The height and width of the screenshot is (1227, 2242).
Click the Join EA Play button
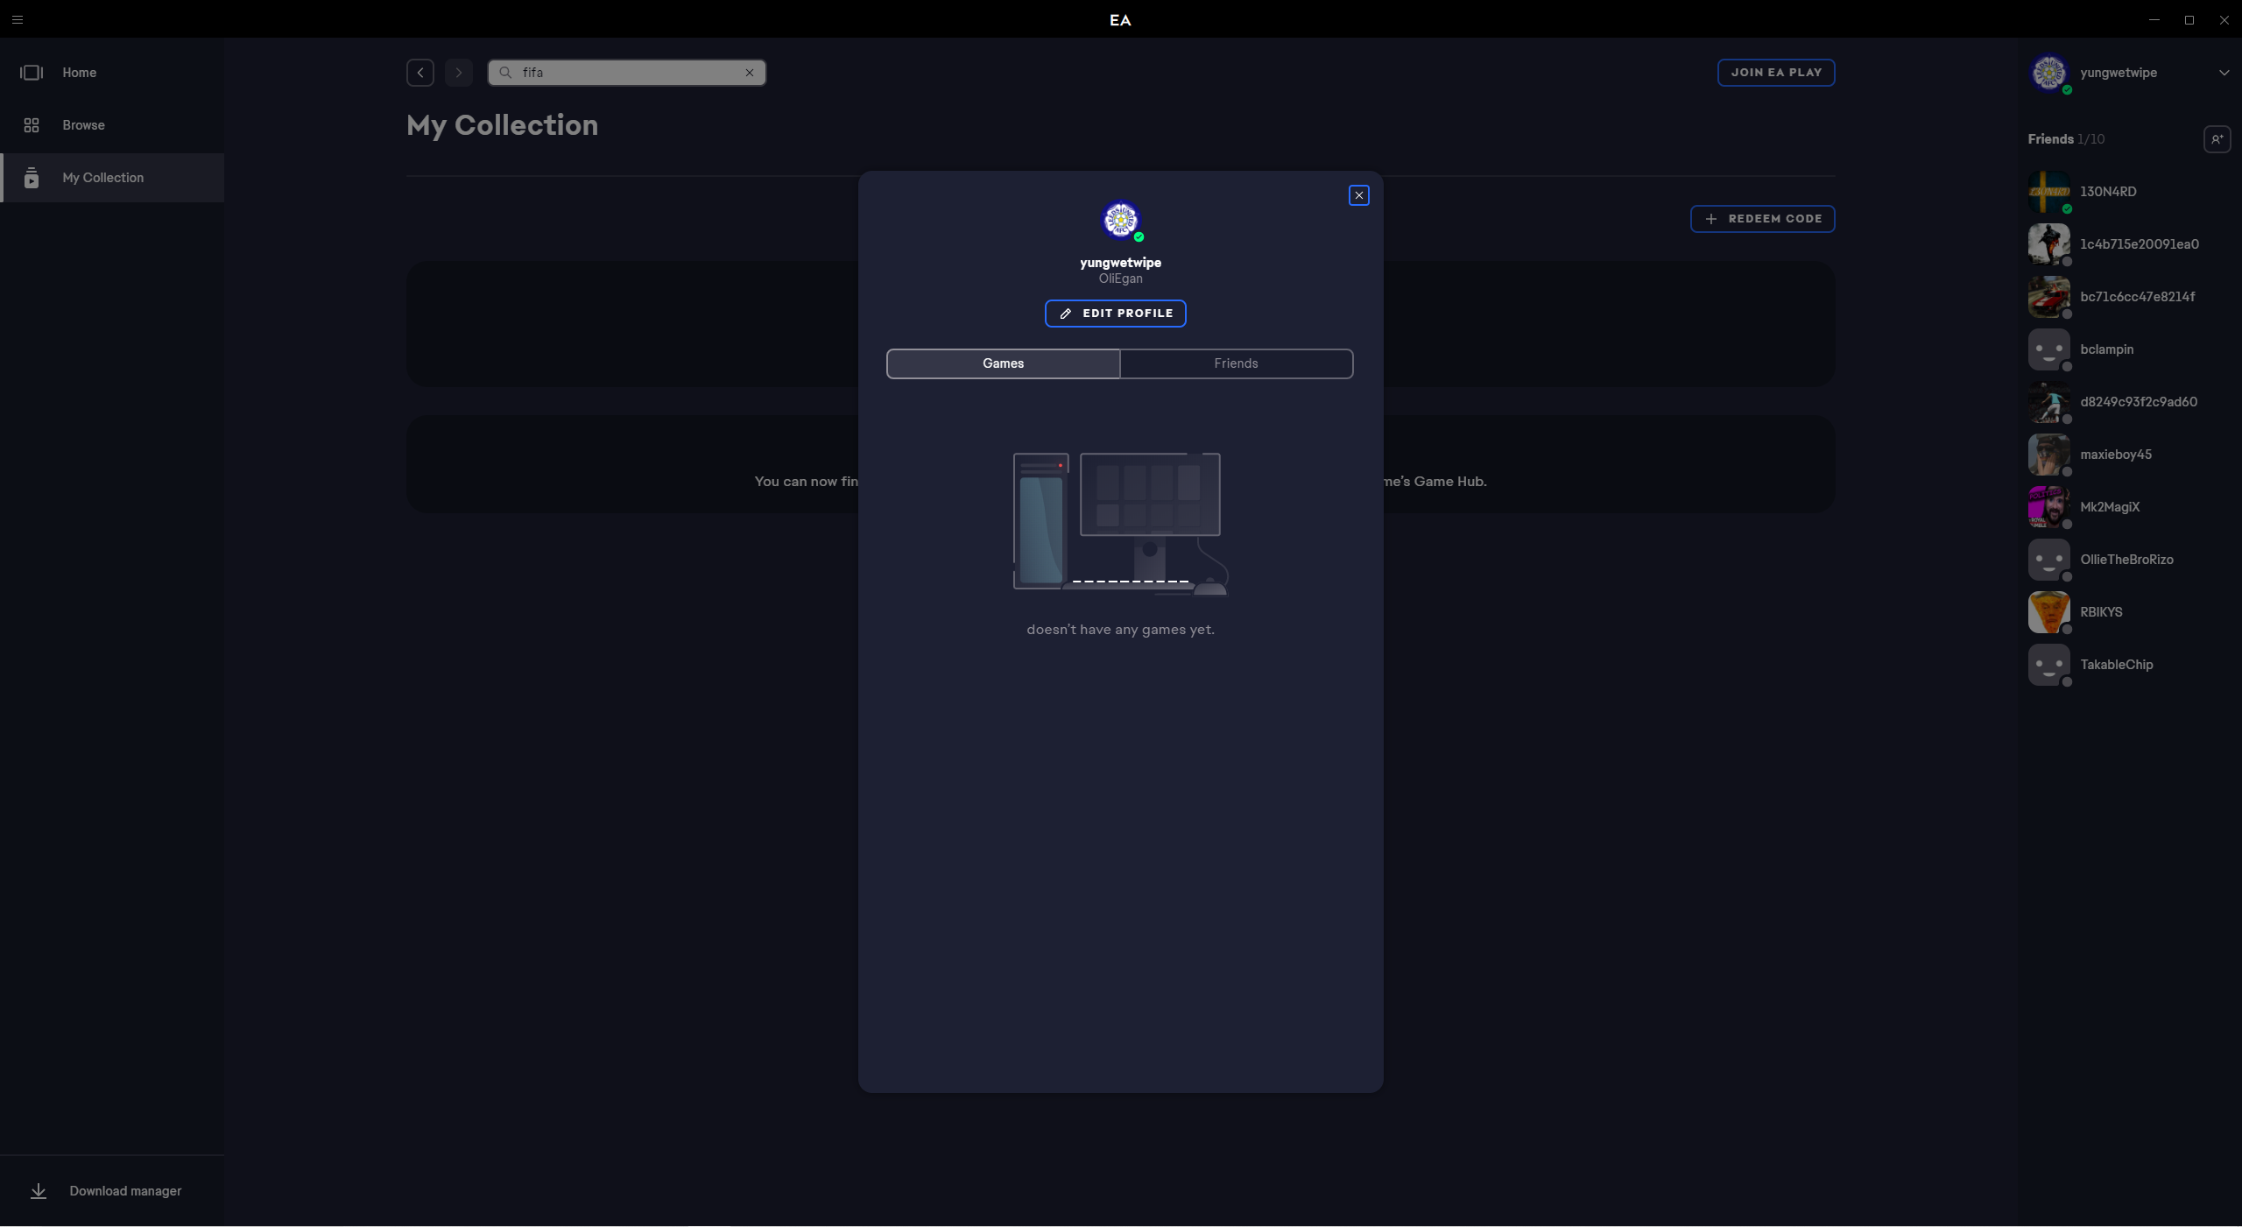point(1775,73)
